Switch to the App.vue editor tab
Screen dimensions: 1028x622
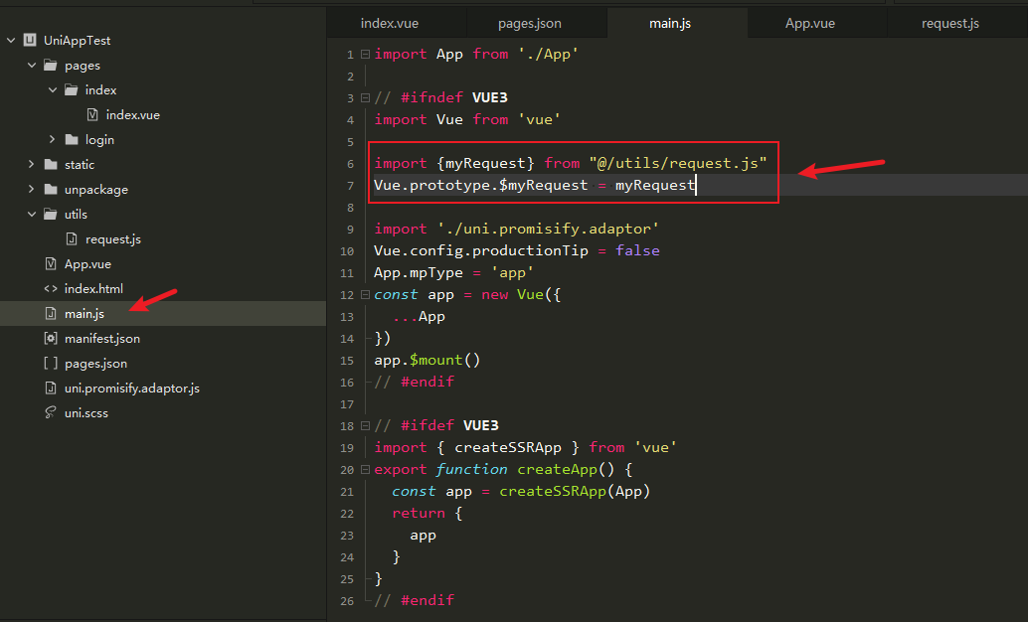810,24
